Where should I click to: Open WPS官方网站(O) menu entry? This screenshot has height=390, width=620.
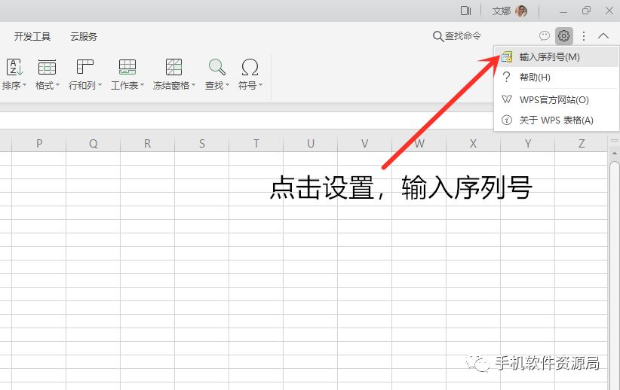pyautogui.click(x=557, y=99)
